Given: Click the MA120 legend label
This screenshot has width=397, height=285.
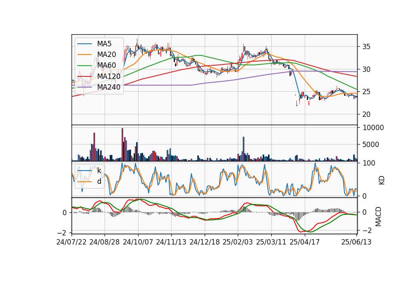Looking at the screenshot, I should click(109, 76).
